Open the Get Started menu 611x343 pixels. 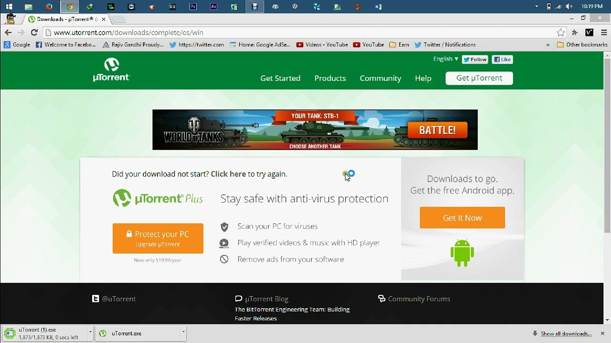280,78
